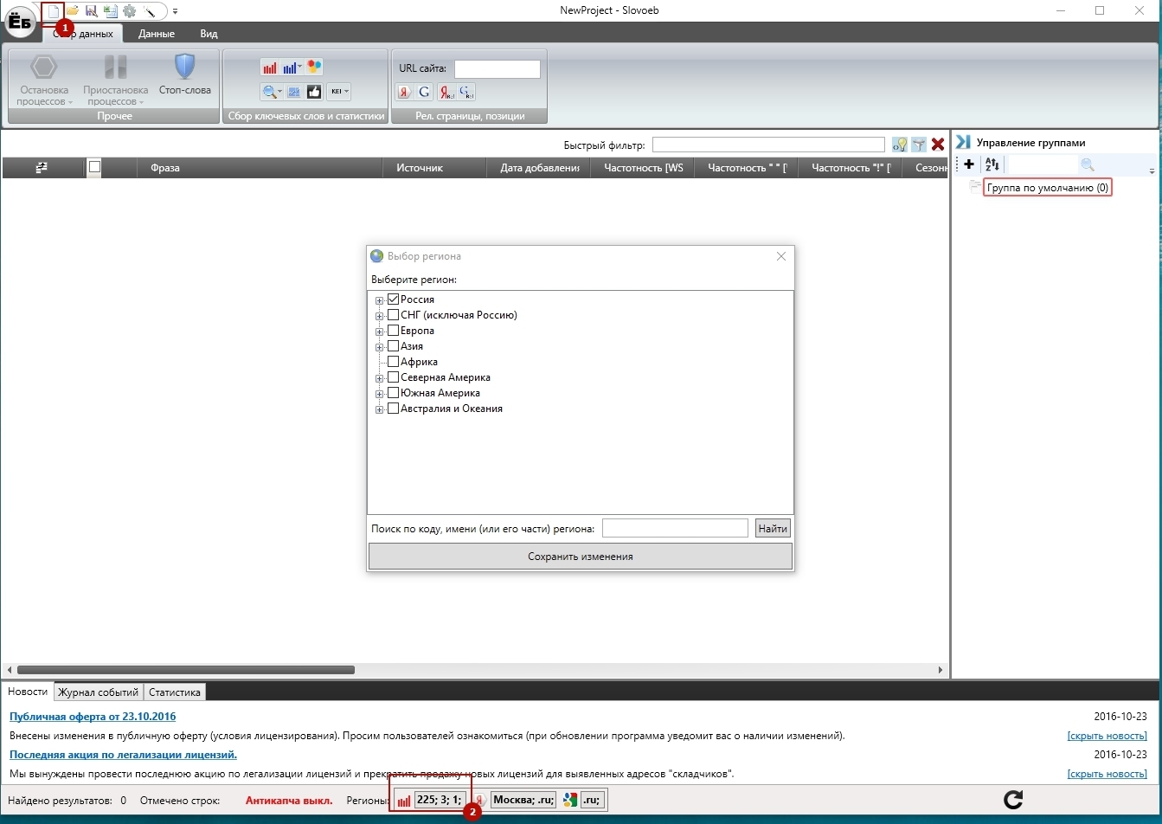The height and width of the screenshot is (824, 1162).
Task: Expand the Северная Америка tree node
Action: pos(379,378)
